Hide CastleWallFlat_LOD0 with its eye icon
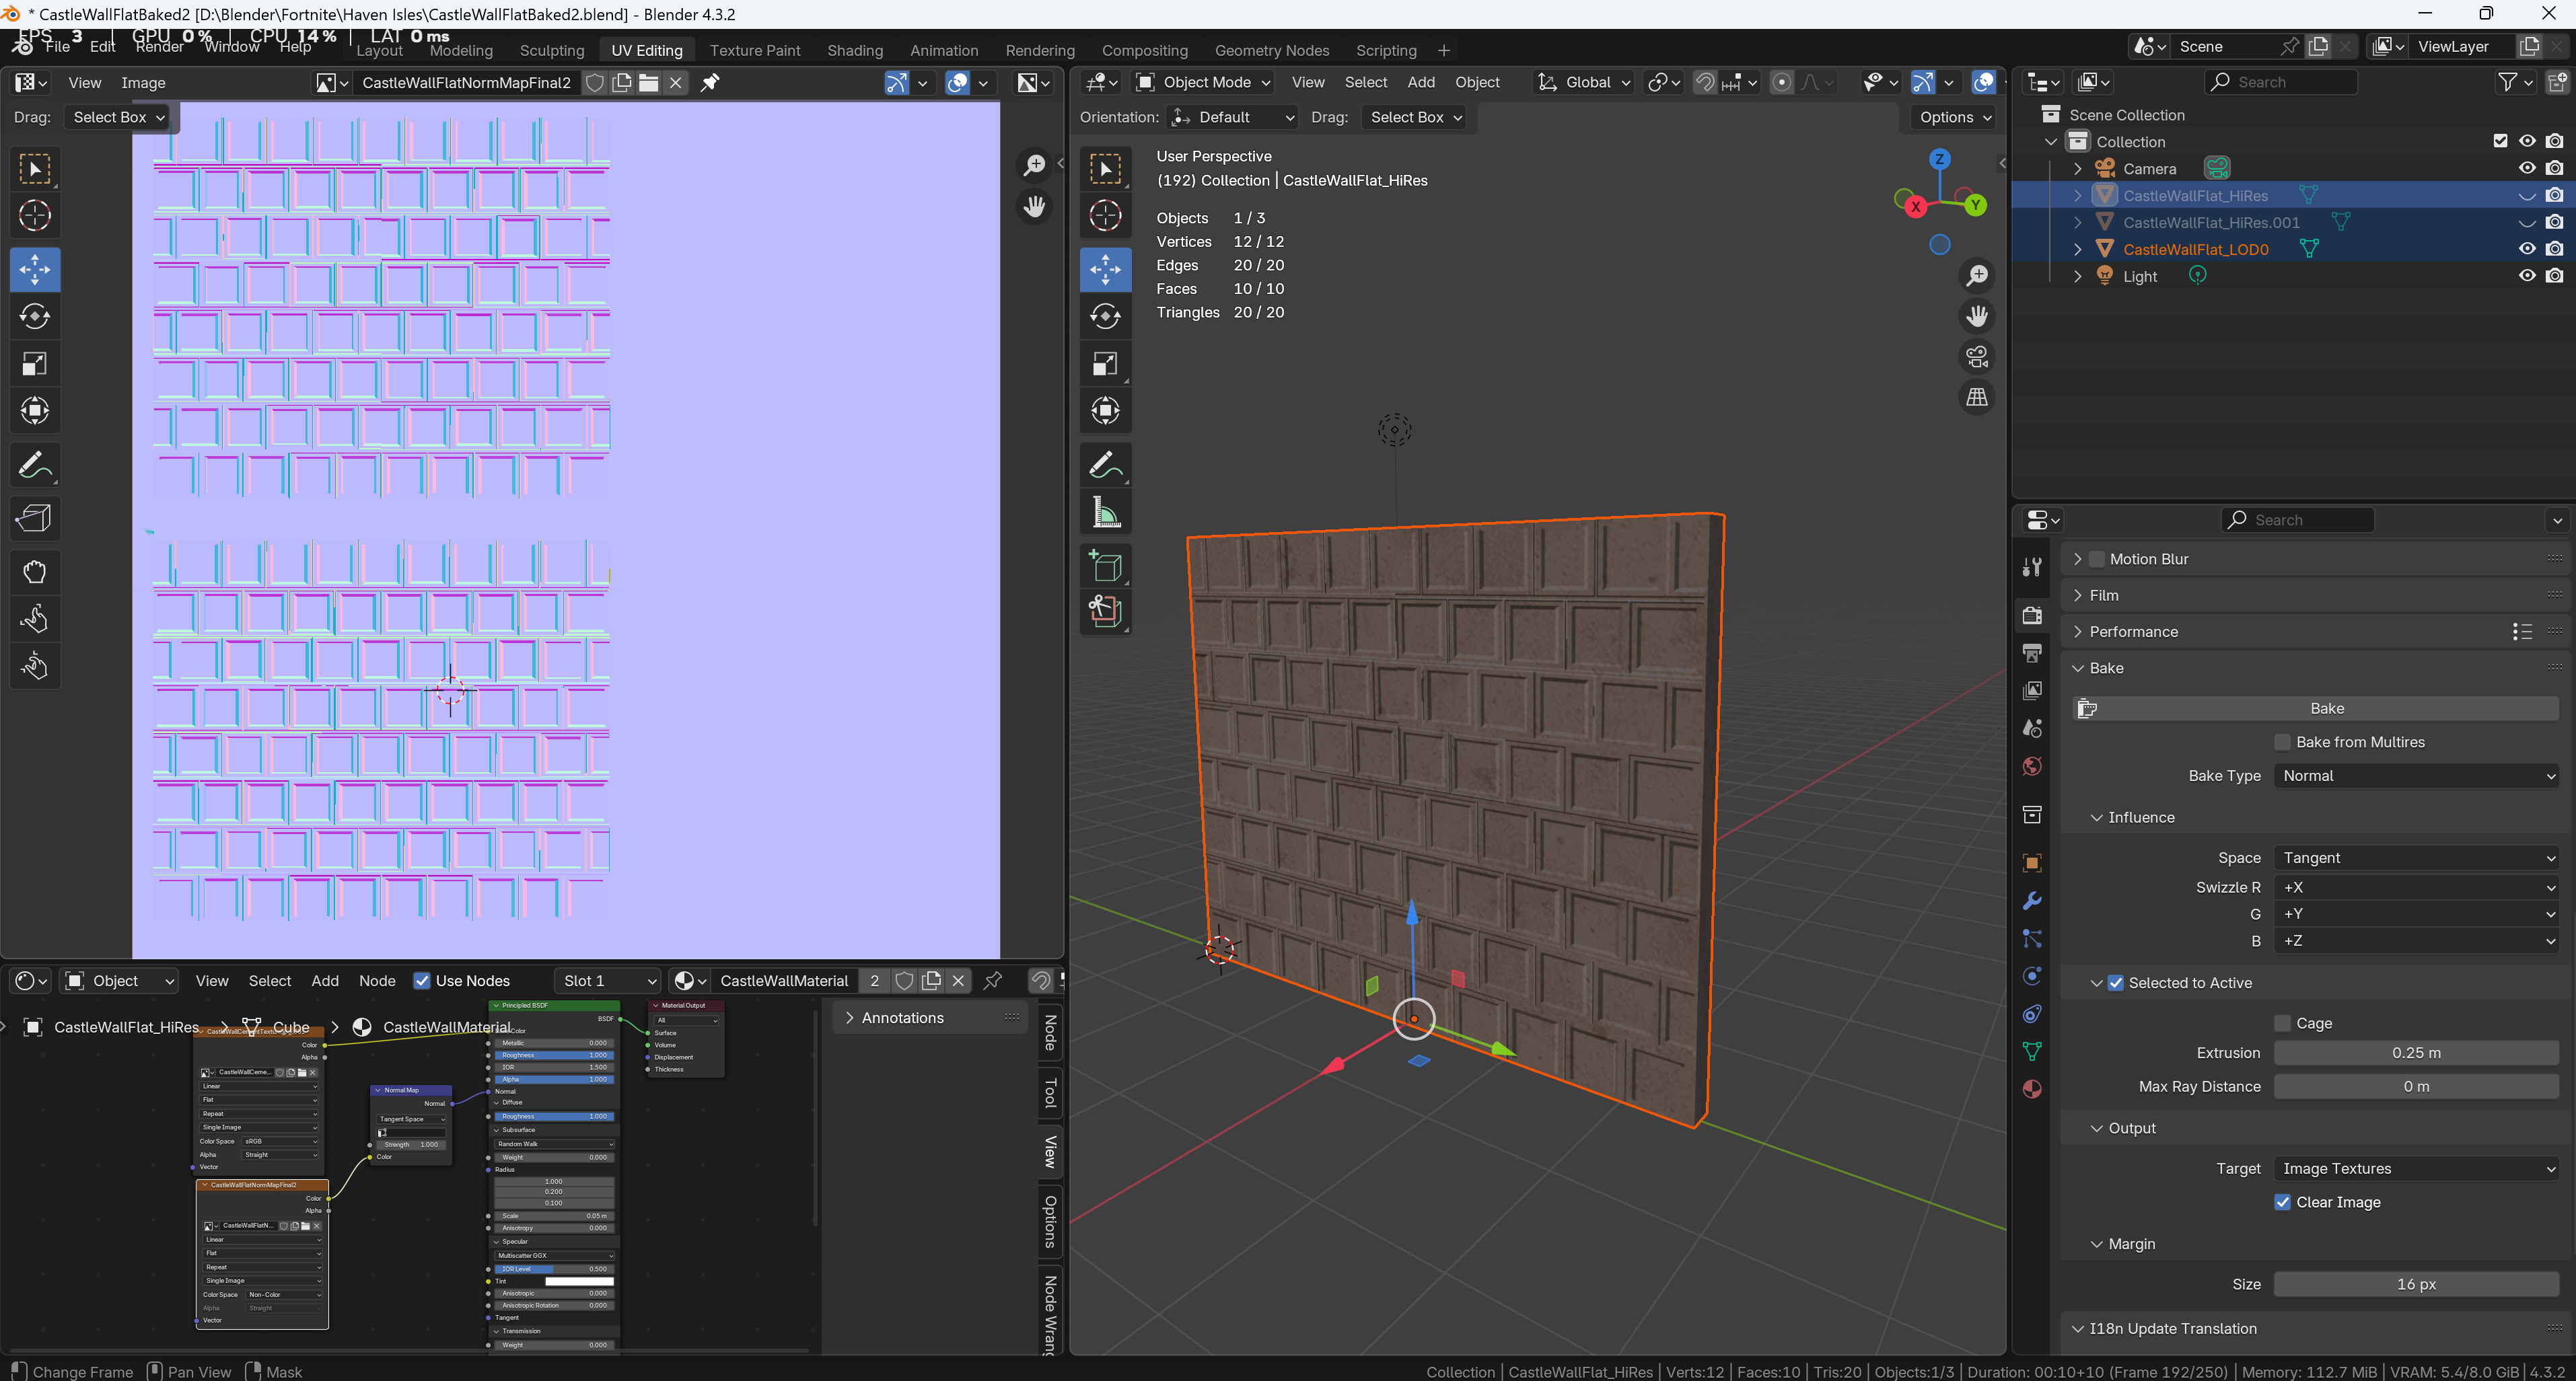 [2527, 249]
